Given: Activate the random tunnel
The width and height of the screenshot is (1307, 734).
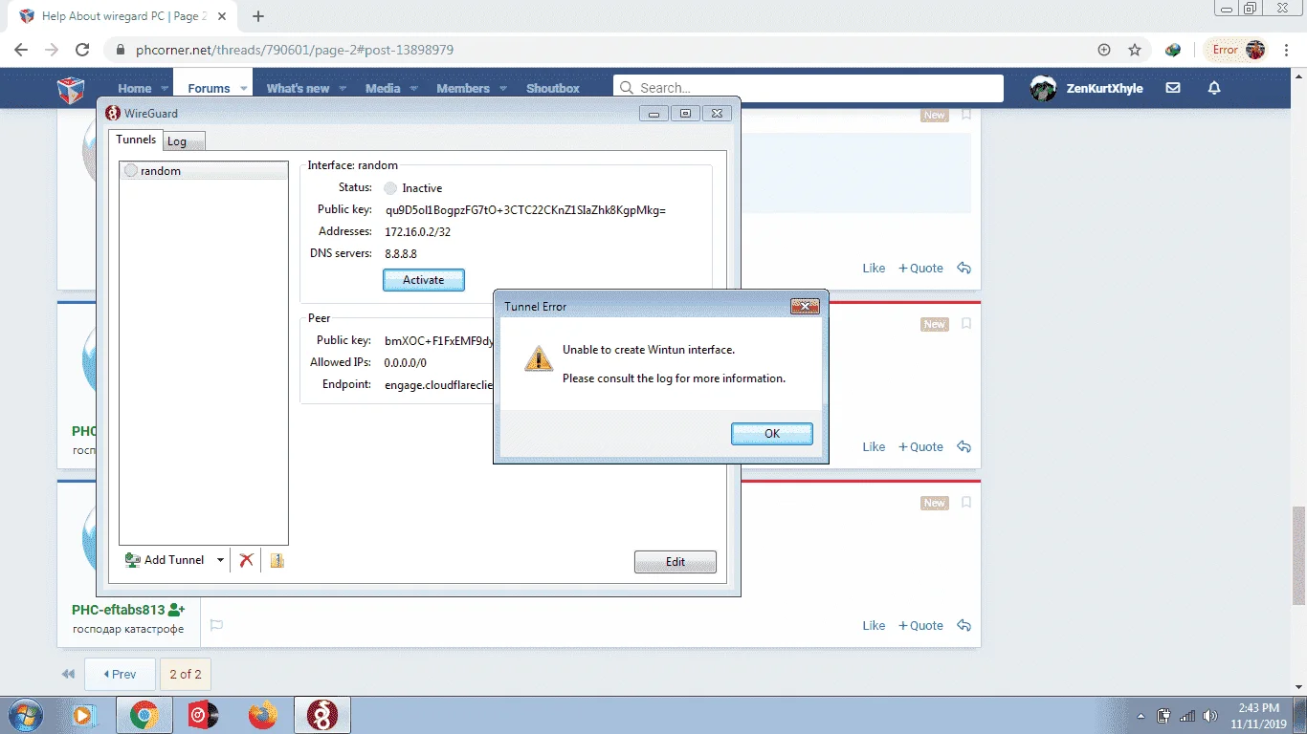Looking at the screenshot, I should click(x=423, y=280).
